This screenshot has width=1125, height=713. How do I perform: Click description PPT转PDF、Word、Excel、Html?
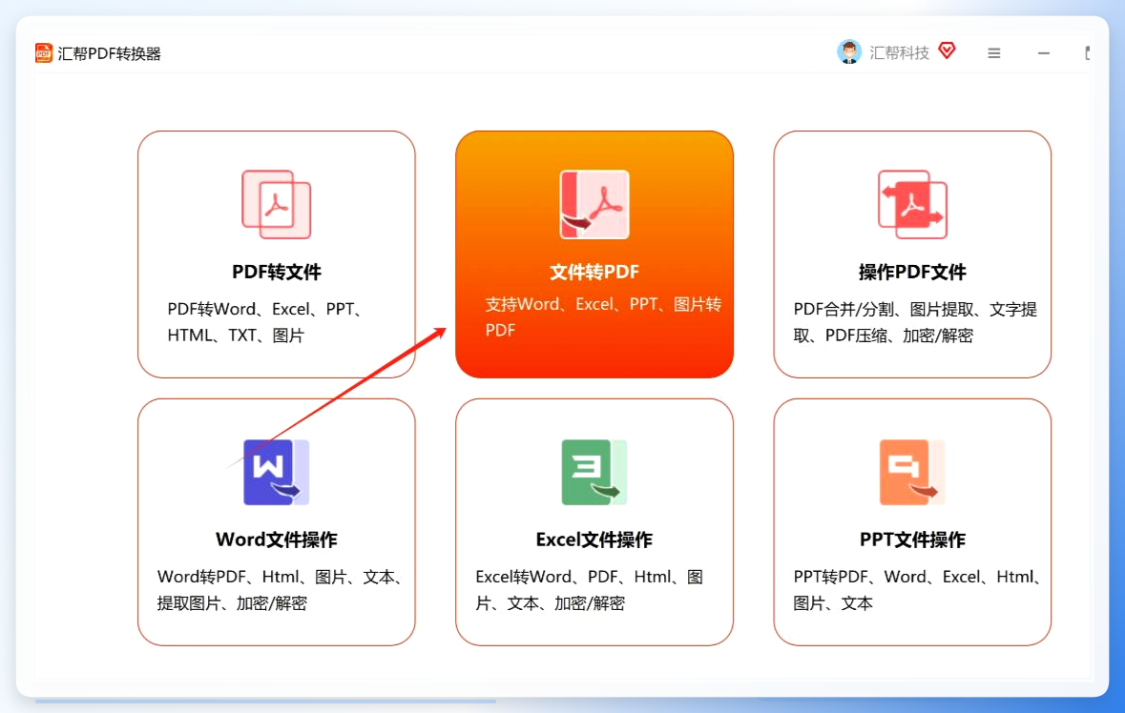tap(919, 590)
